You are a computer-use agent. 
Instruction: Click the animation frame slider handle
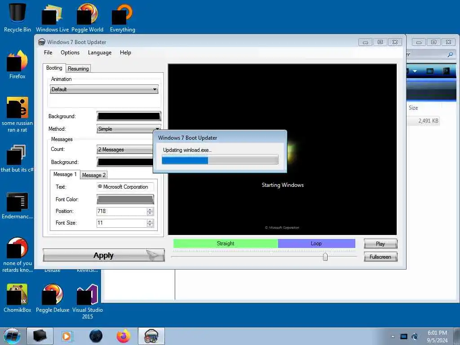(x=325, y=257)
